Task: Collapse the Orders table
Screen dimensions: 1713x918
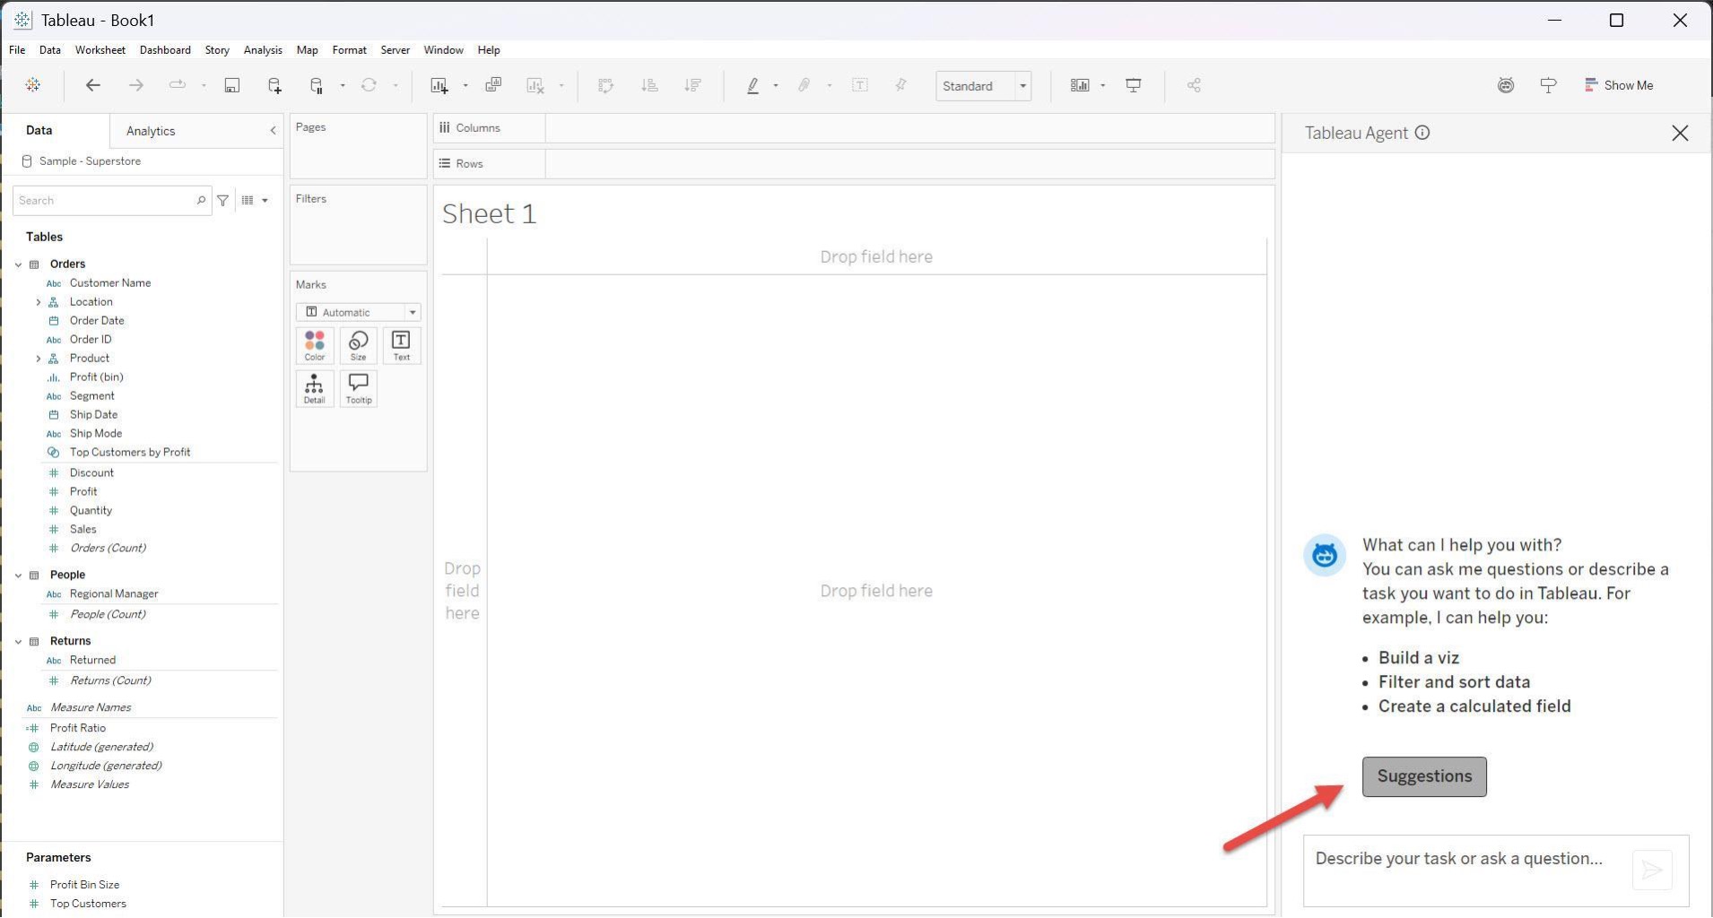Action: [18, 264]
